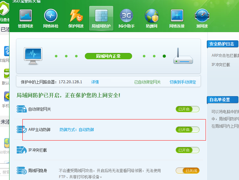The image size is (239, 180).
Task: Toggle off 自动绑定网关 switch
Action: (x=187, y=109)
